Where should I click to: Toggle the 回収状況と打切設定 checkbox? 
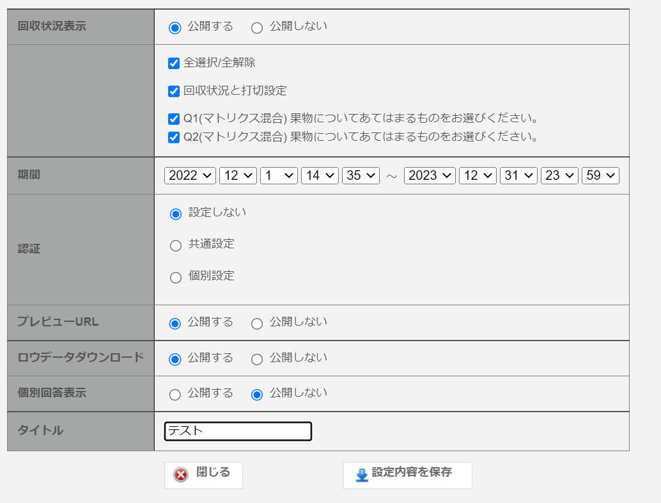pos(174,92)
